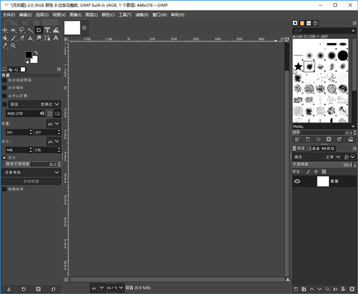Click the black foreground color swatch
This screenshot has height=294, width=358.
pyautogui.click(x=28, y=55)
